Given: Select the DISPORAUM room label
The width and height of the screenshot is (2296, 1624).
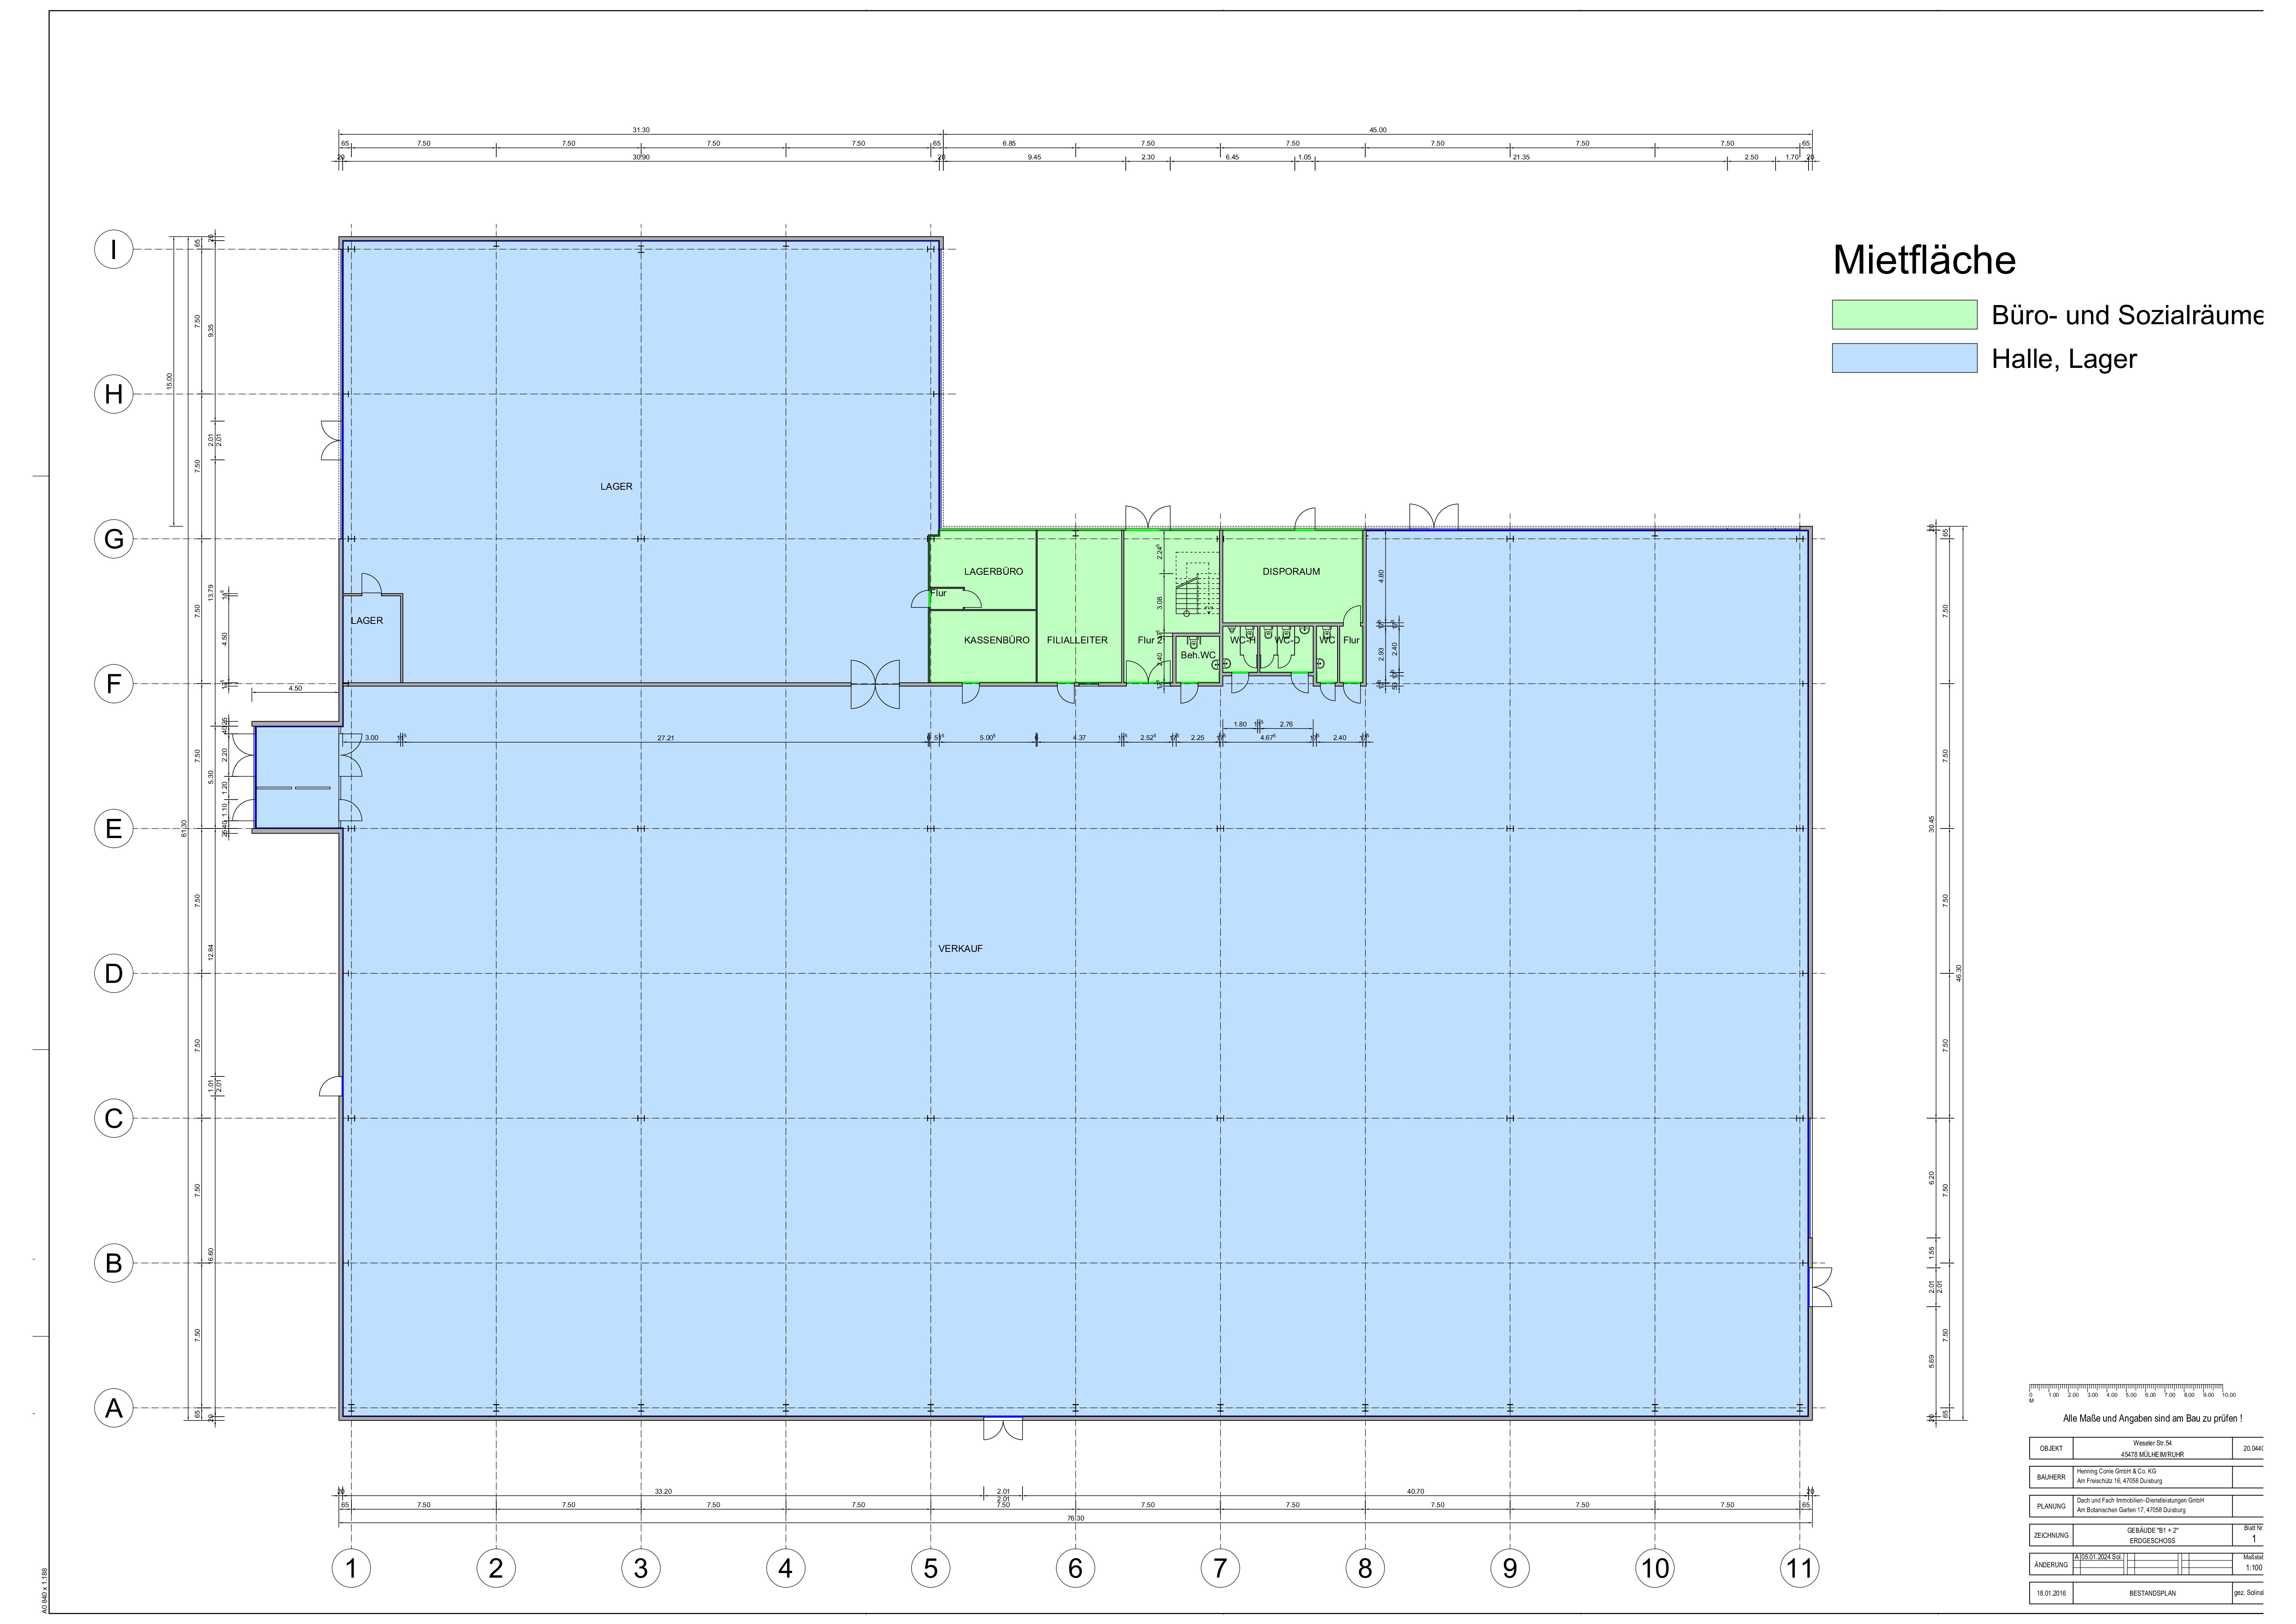Looking at the screenshot, I should 1291,572.
